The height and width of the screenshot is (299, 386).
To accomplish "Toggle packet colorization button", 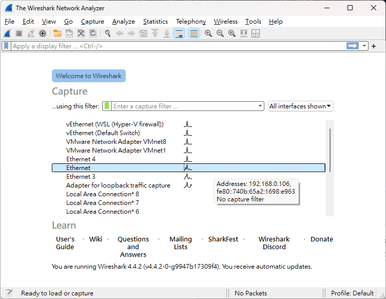I will point(194,33).
